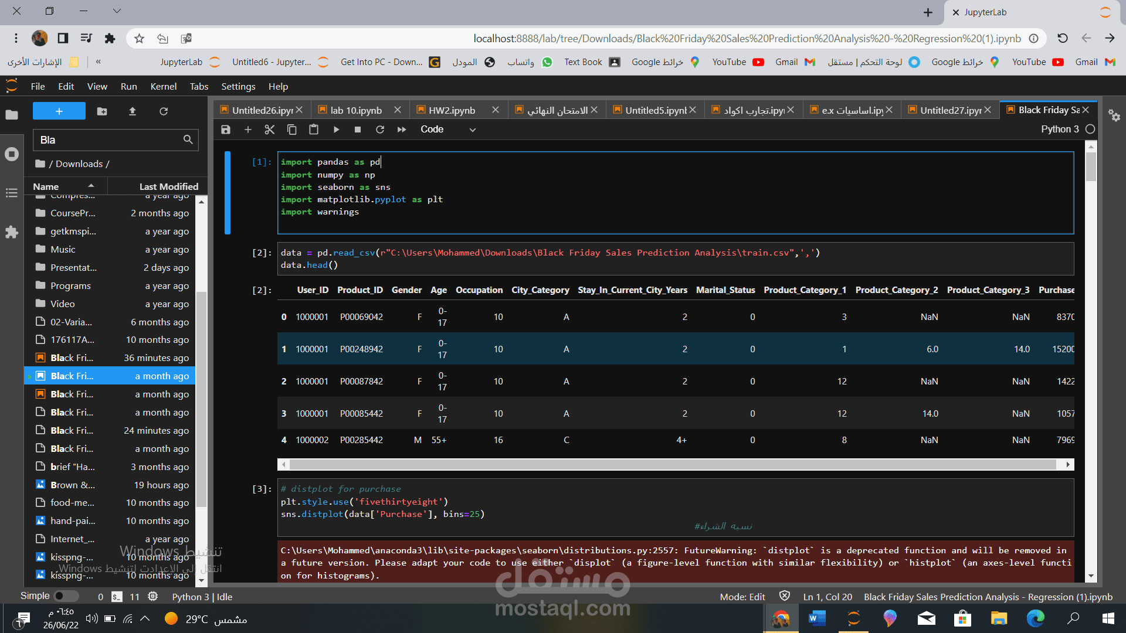Open Microsoft Word from the taskbar
Image resolution: width=1126 pixels, height=633 pixels.
(x=817, y=618)
